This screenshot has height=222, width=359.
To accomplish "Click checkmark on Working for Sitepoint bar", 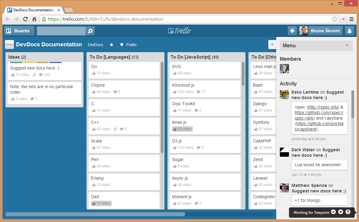I will [x=333, y=212].
